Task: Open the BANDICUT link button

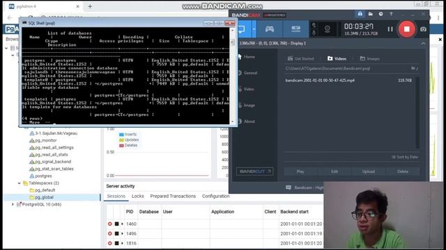Action: coord(254,172)
